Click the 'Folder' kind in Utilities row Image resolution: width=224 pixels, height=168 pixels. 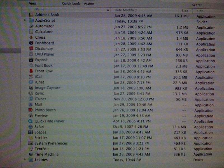click(x=199, y=160)
